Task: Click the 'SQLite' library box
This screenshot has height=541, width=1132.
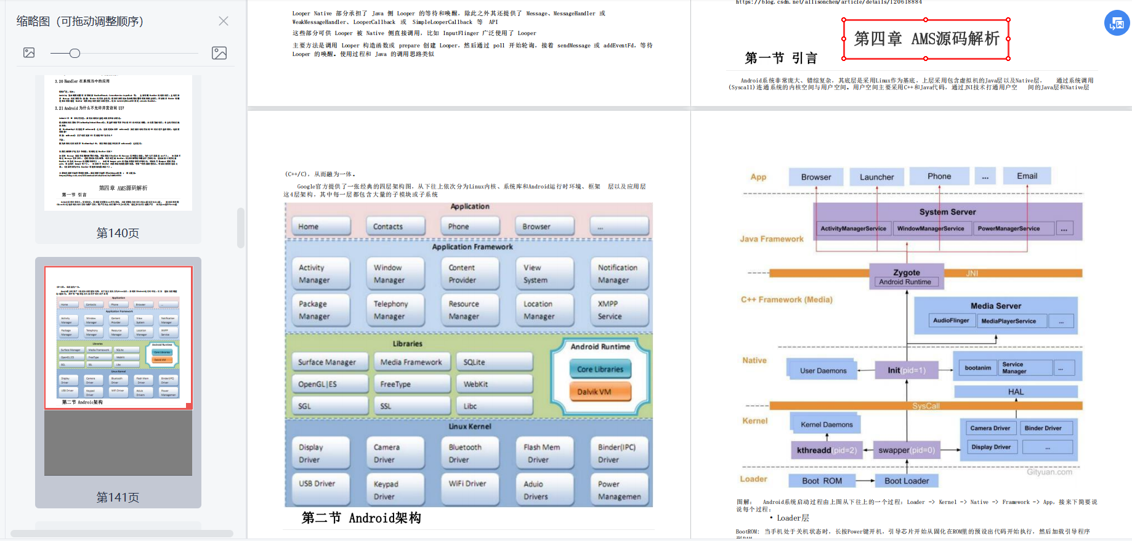Action: [495, 362]
